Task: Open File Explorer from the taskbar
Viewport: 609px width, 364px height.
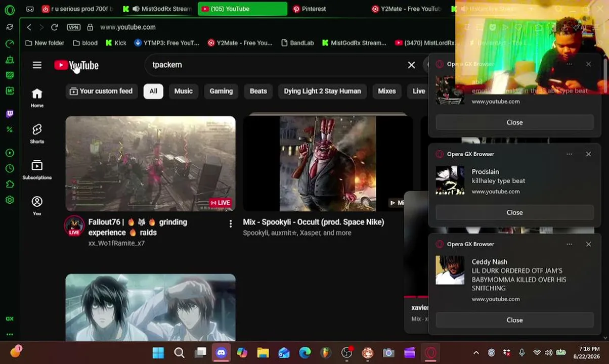Action: 263,352
